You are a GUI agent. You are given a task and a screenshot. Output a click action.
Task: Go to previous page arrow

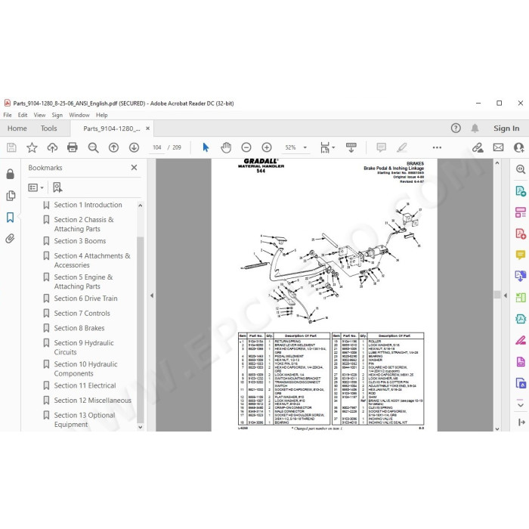click(113, 147)
